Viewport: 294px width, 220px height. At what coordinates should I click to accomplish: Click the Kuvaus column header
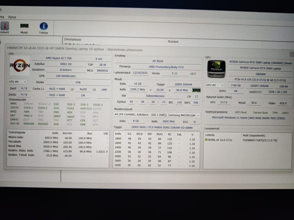coord(173,42)
